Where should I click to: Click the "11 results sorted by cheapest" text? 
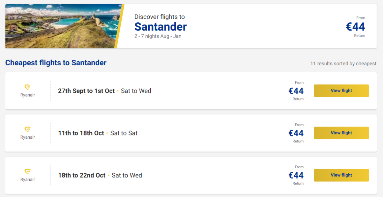coord(343,64)
